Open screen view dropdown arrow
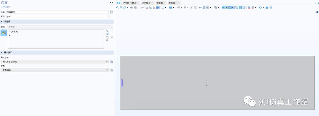Viewport: 319px width, 116px height. (211, 7)
